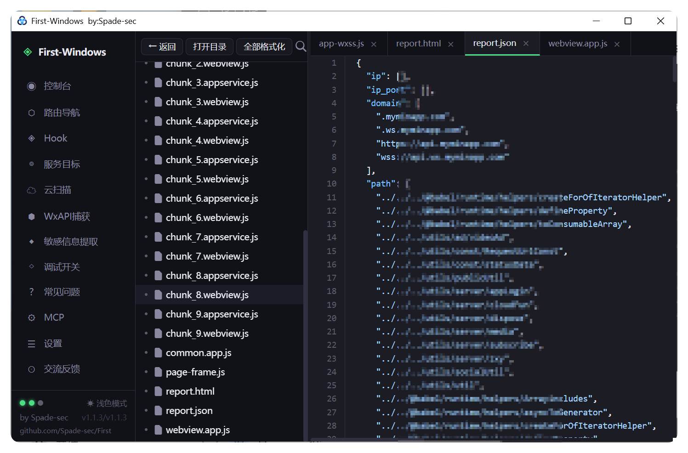Image resolution: width=688 pixels, height=453 pixels.
Task: Click the "ip" key in editor
Action: [376, 76]
